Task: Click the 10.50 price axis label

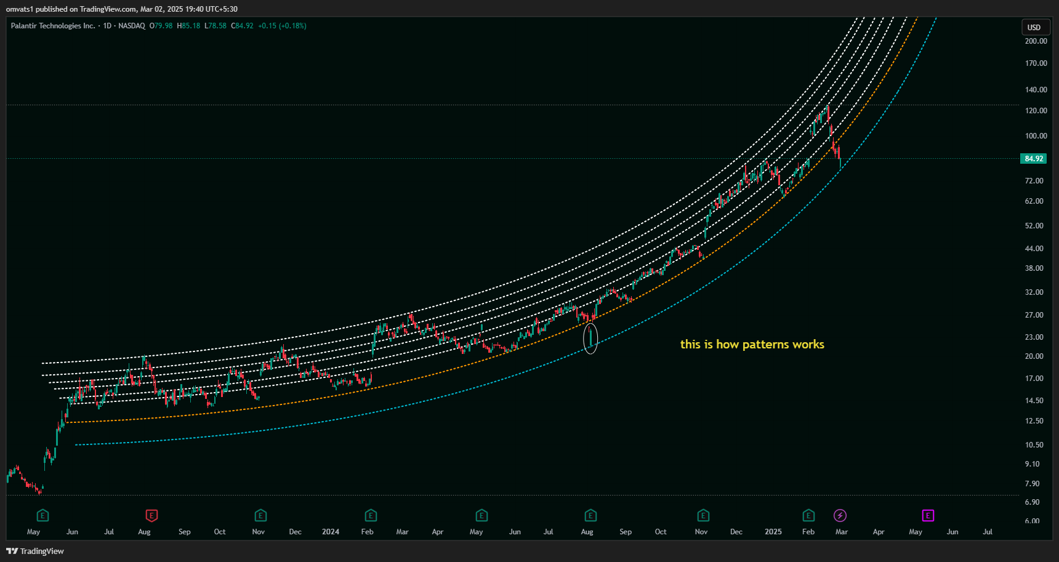Action: pyautogui.click(x=1034, y=445)
